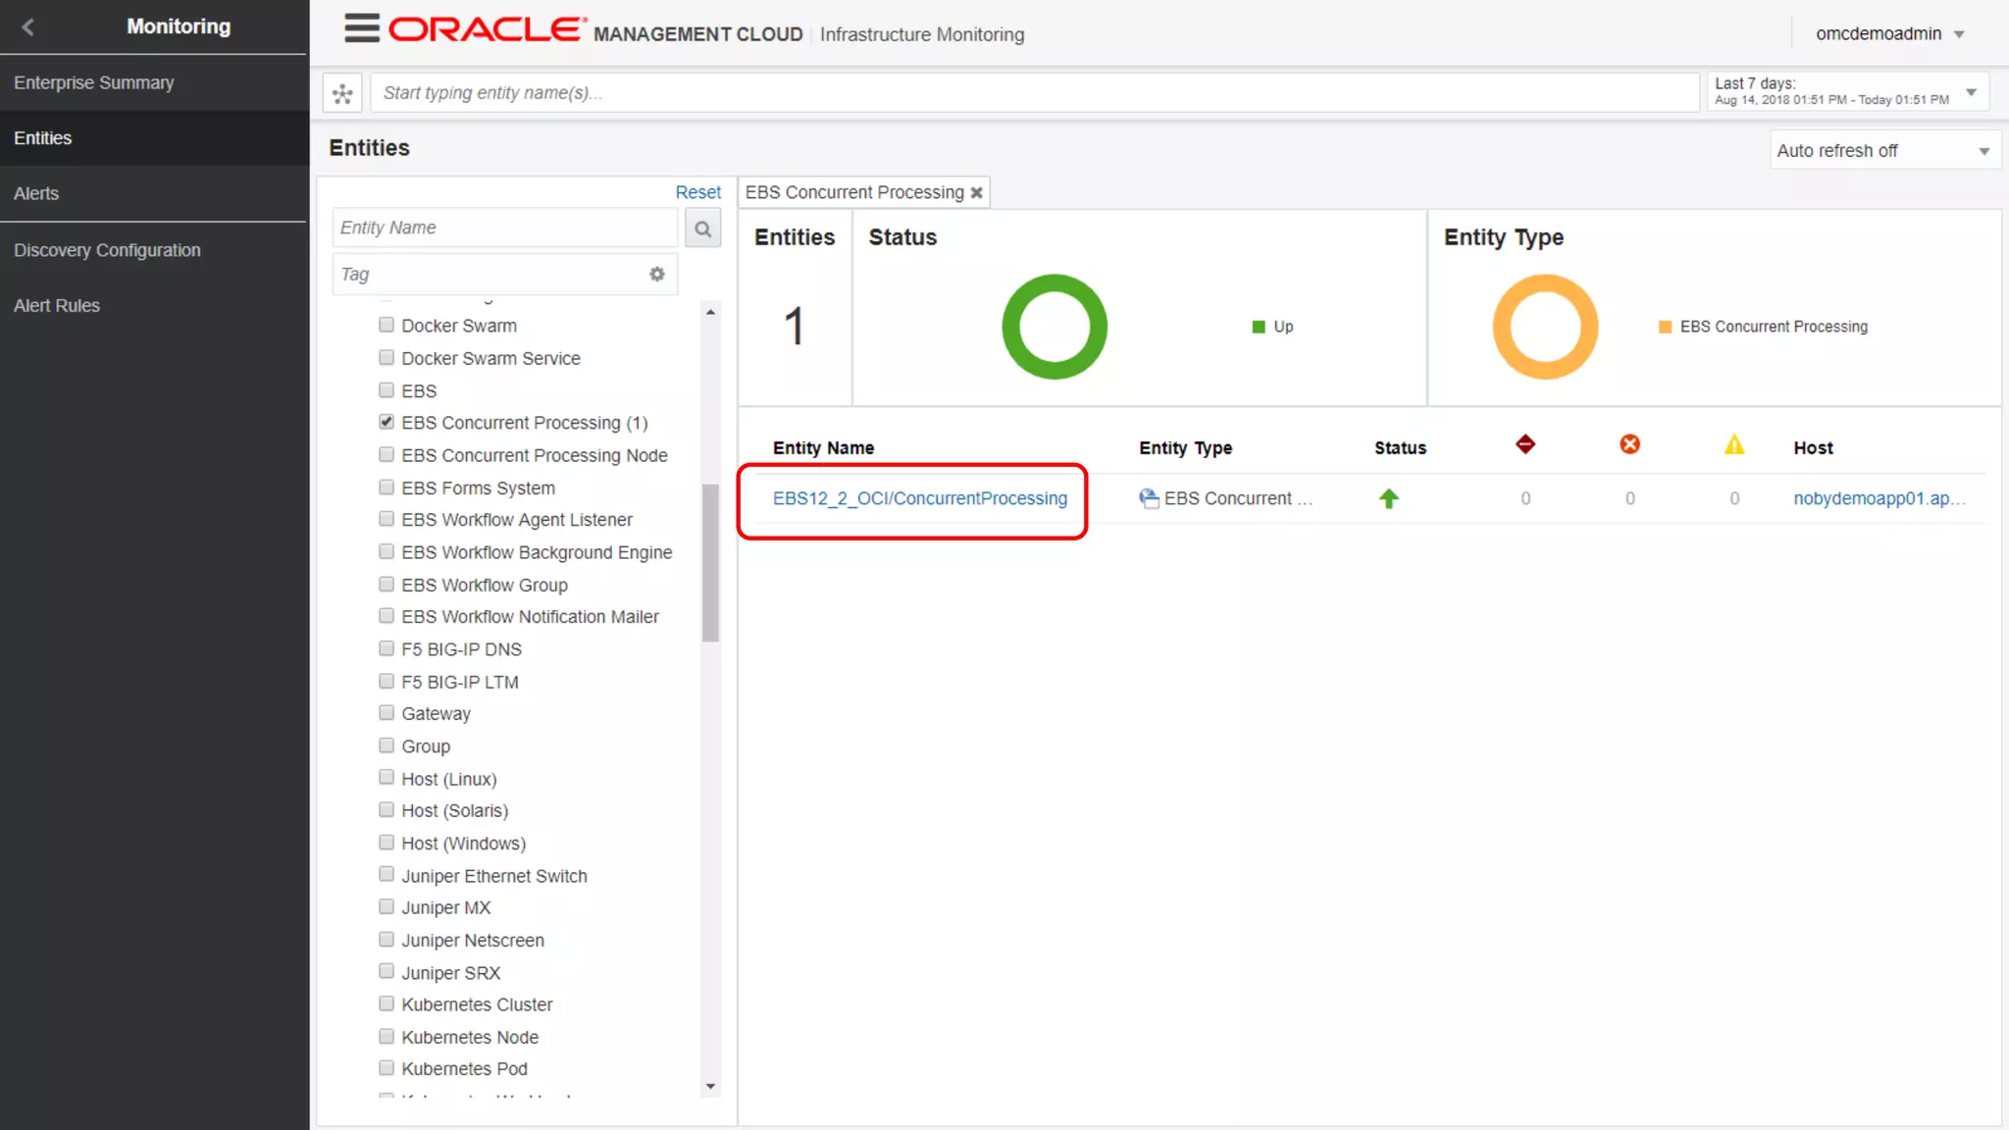Focus the Tag filter field
The height and width of the screenshot is (1130, 2009).
(490, 275)
